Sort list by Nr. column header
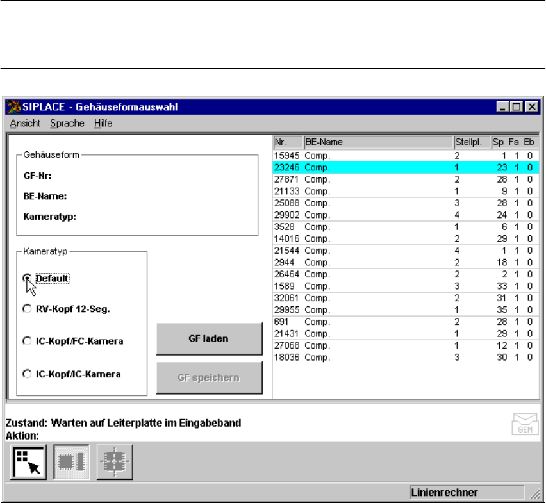This screenshot has height=503, width=546. click(x=287, y=142)
